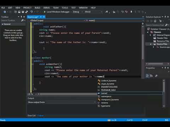Select name2 suggestion in IntelliSense list

(x=130, y=93)
